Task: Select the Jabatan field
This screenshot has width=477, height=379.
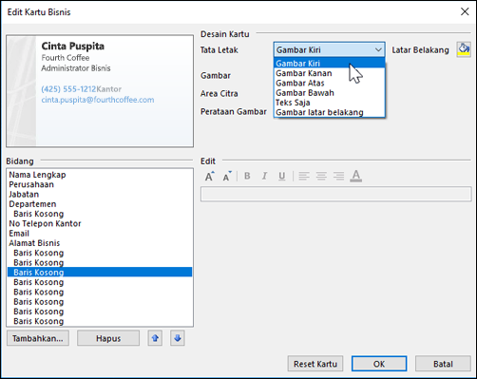Action: pos(100,194)
